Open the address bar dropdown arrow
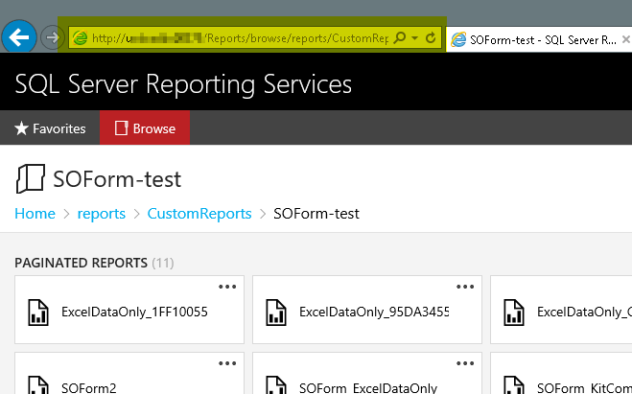The image size is (632, 394). [414, 38]
